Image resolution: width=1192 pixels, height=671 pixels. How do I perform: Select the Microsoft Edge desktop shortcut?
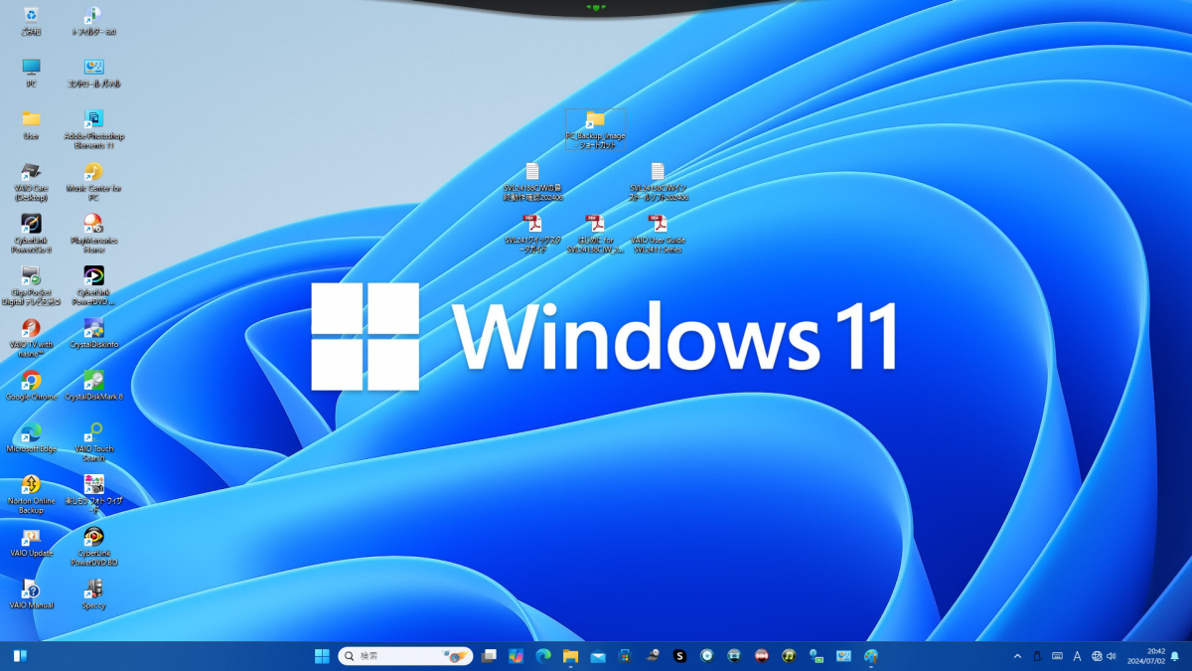[31, 437]
